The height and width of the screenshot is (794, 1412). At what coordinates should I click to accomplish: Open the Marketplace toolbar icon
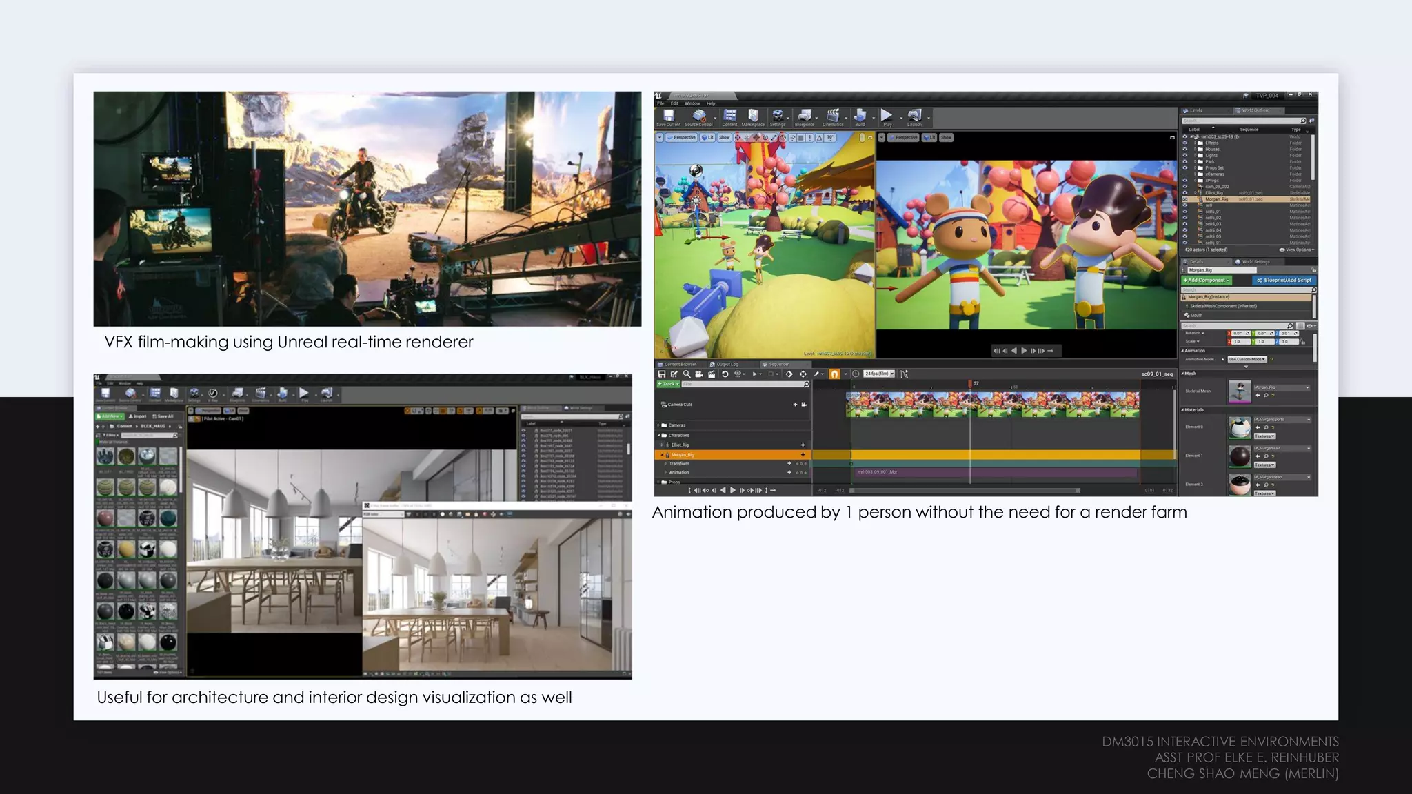[x=753, y=117]
